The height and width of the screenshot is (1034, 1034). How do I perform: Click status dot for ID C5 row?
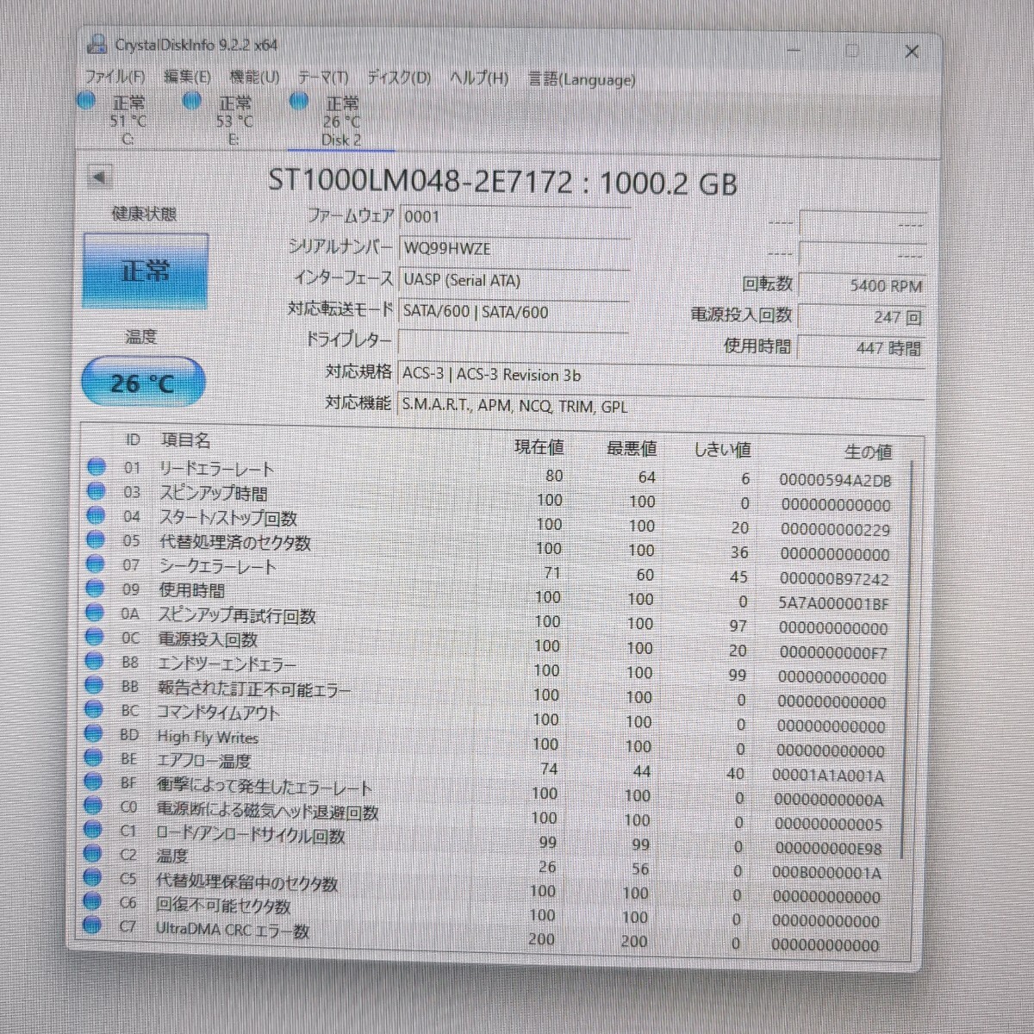pos(92,878)
